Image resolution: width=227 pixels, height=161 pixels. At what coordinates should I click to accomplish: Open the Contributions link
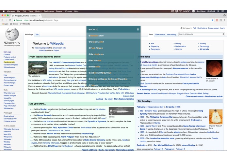click(202, 28)
